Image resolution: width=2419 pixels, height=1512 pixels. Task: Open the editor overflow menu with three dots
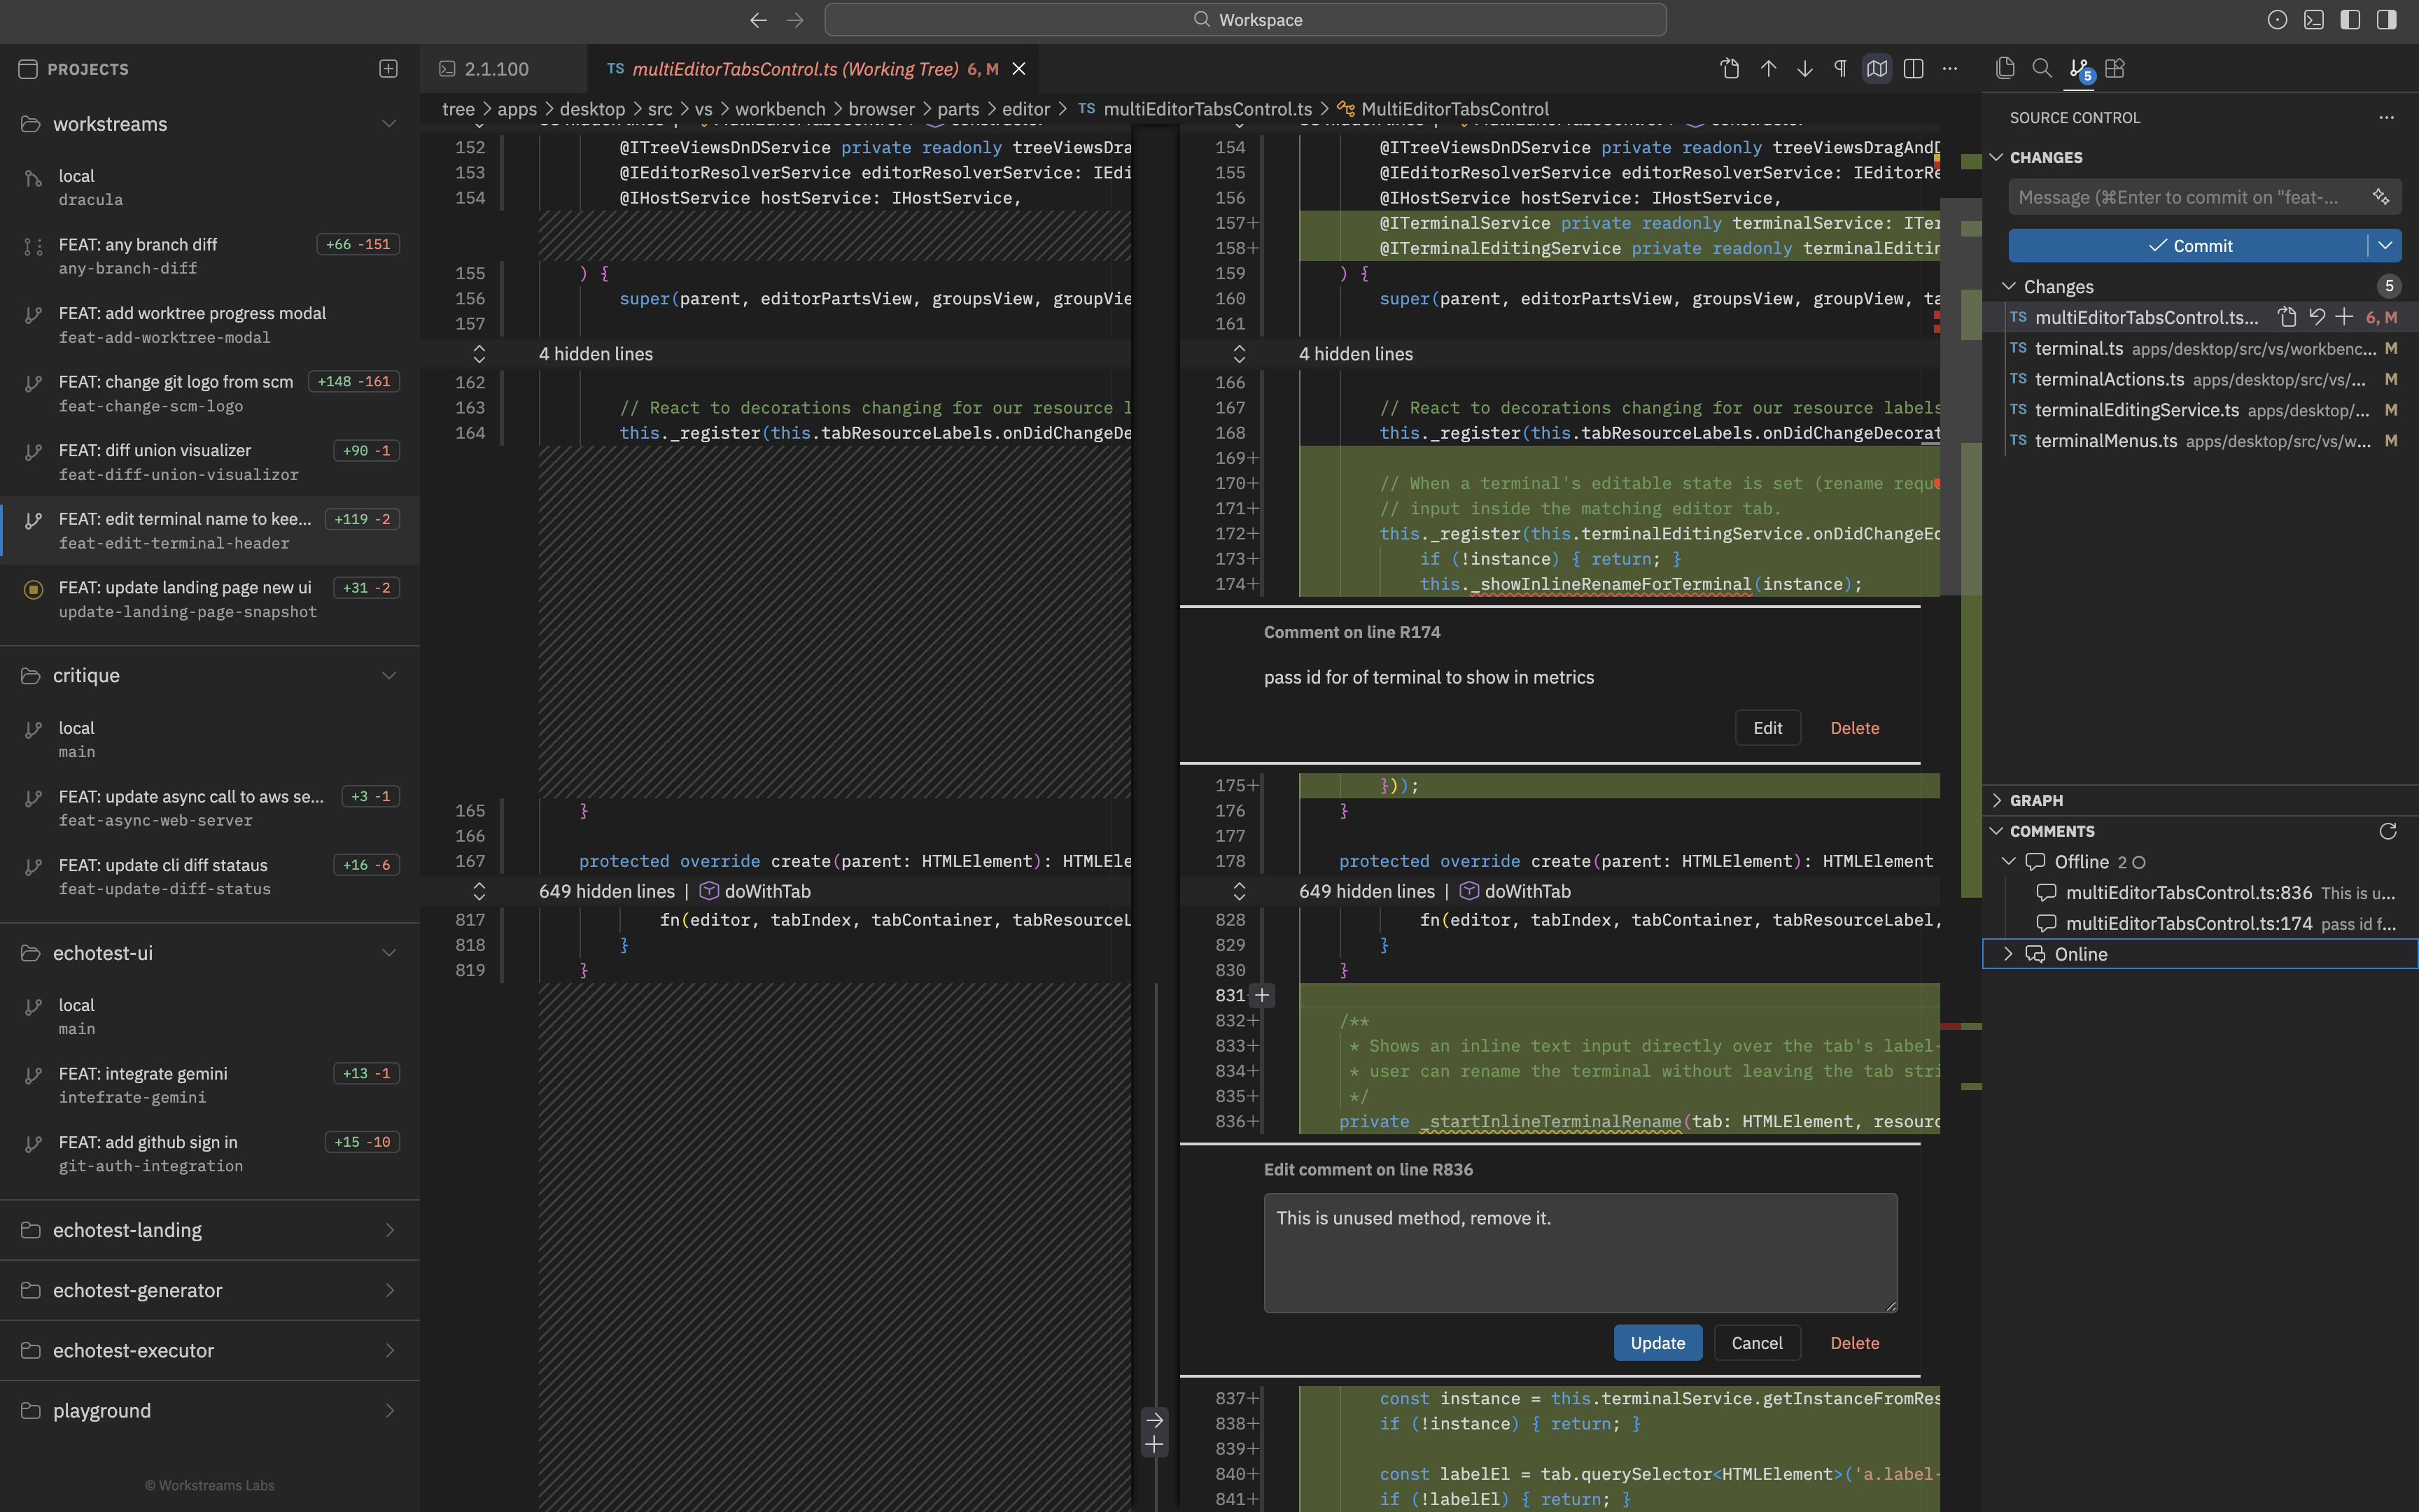(x=1949, y=69)
